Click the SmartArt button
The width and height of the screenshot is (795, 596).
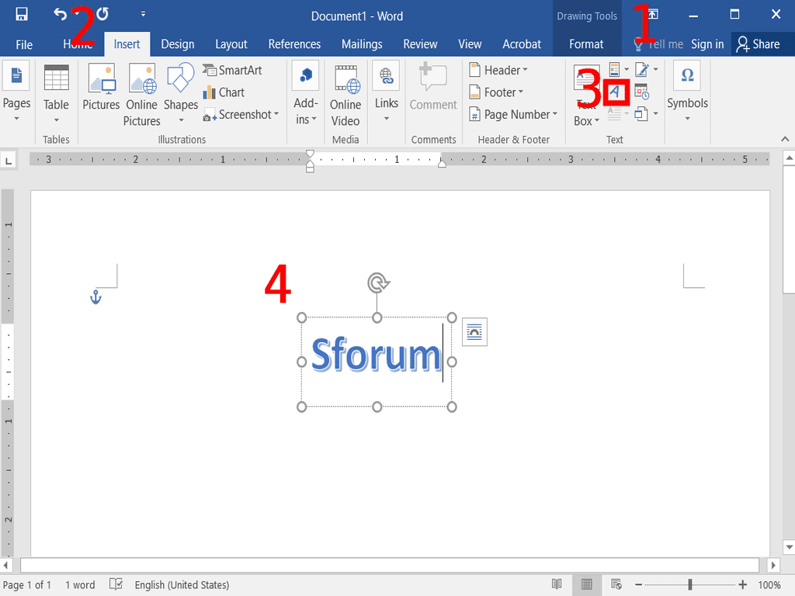pyautogui.click(x=233, y=70)
